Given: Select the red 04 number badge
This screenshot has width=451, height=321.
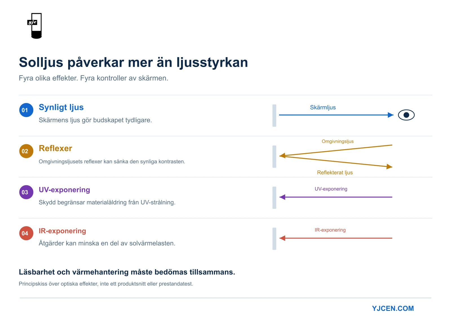Looking at the screenshot, I should point(26,233).
